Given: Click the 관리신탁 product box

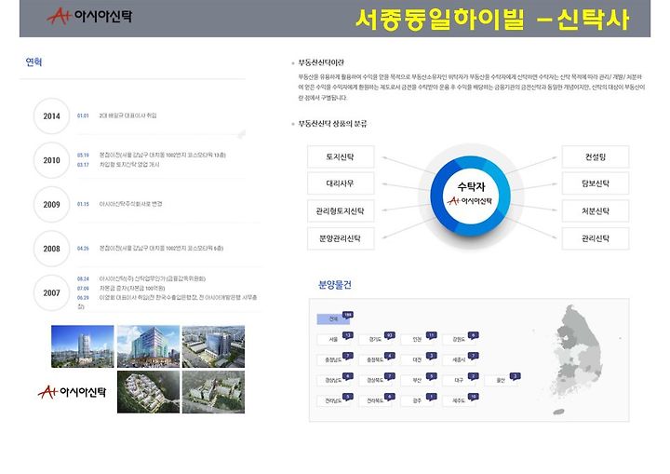Looking at the screenshot, I should click(x=596, y=238).
